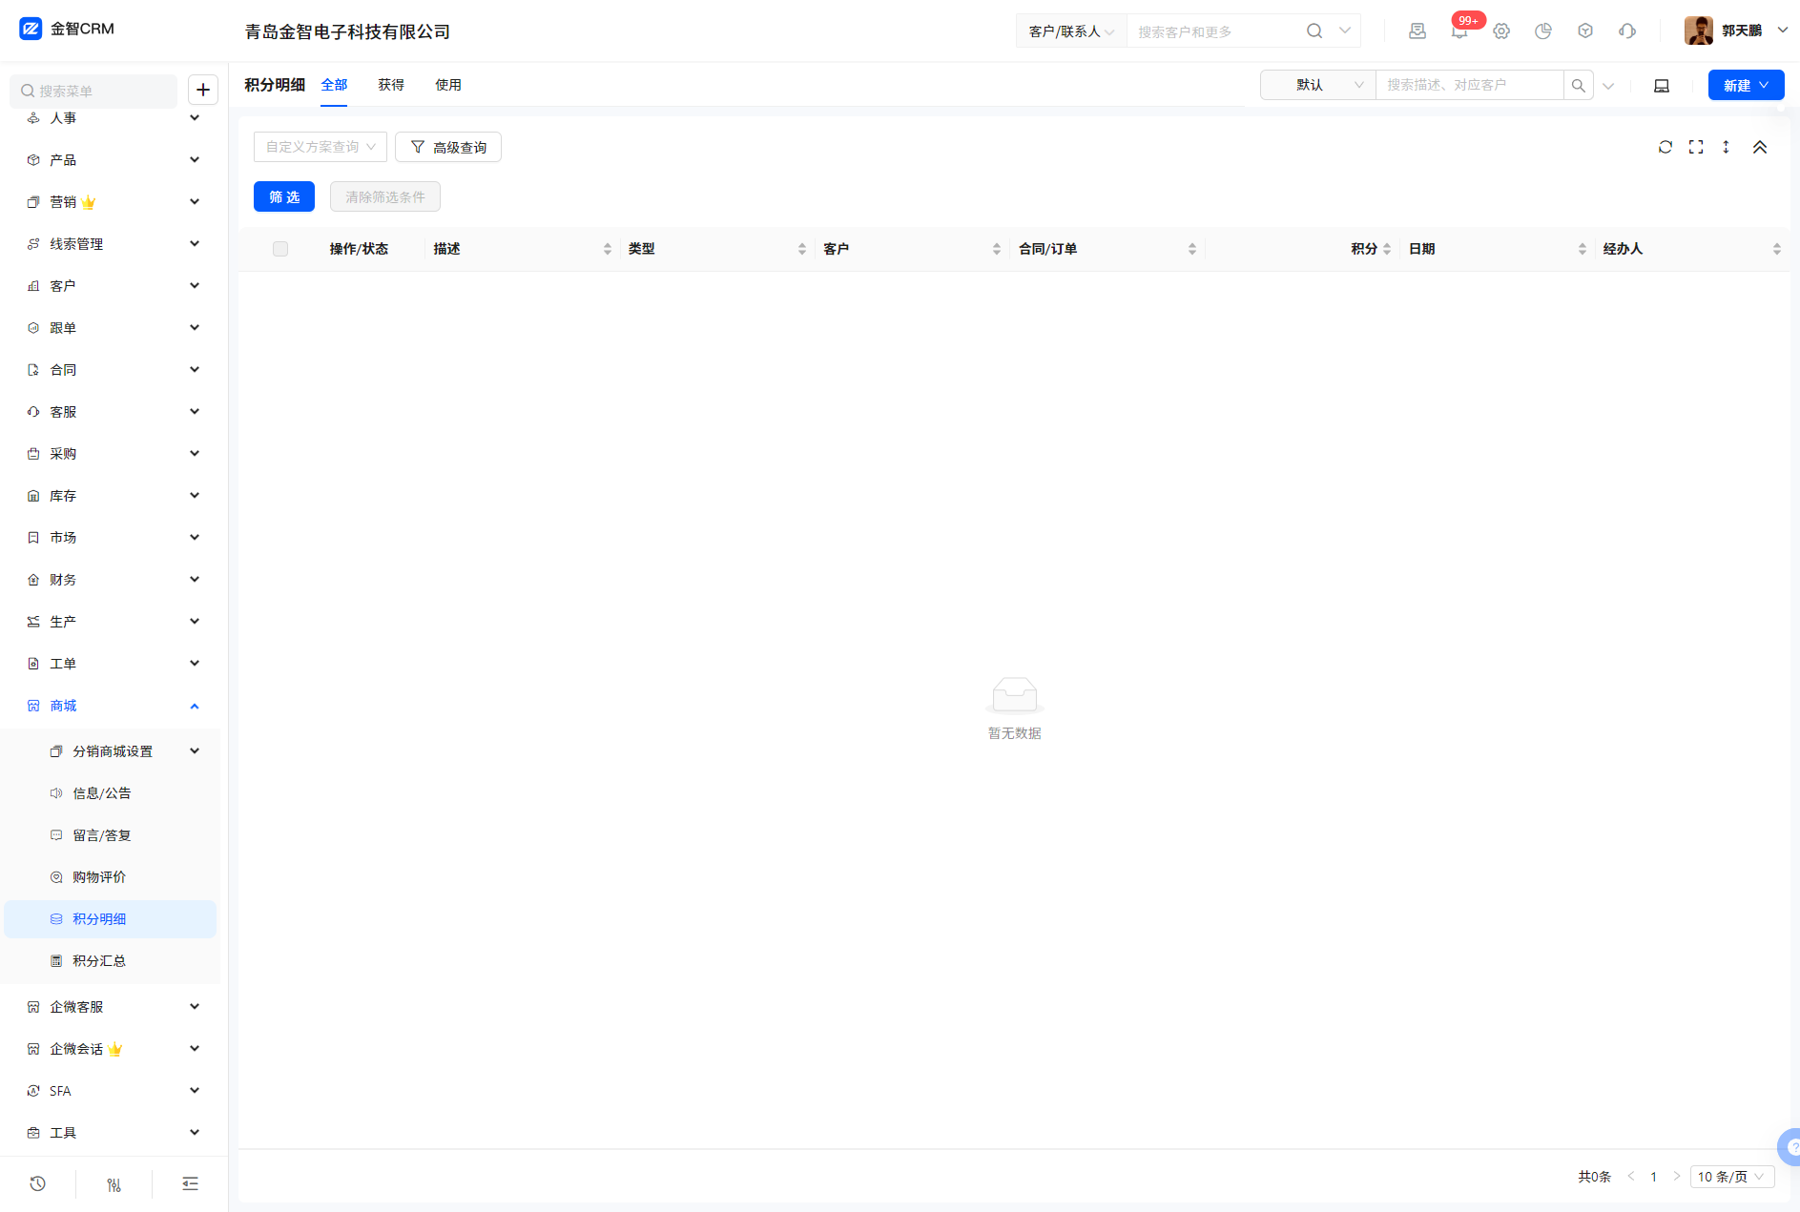
Task: Click the add menu plus icon
Action: click(x=202, y=90)
